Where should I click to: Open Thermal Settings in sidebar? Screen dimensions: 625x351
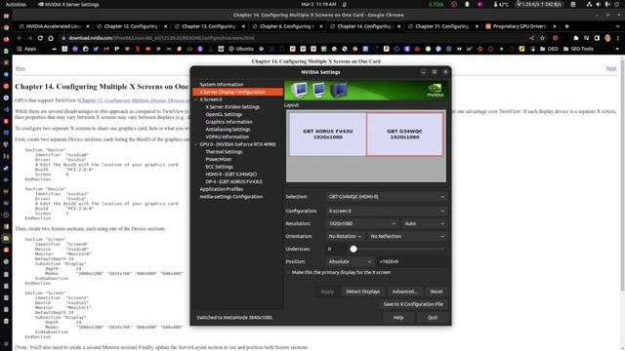[224, 152]
